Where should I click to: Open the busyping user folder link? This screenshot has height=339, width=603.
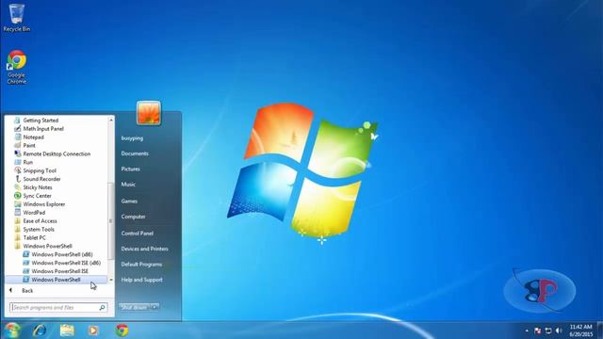pos(132,138)
